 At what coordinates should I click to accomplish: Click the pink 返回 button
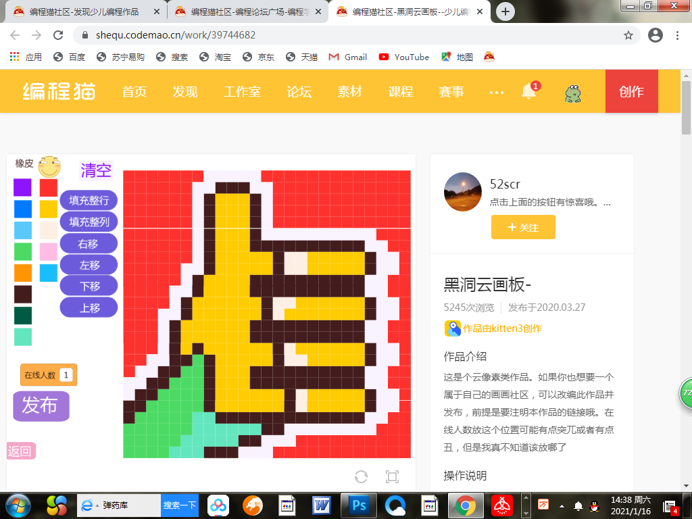tap(21, 451)
